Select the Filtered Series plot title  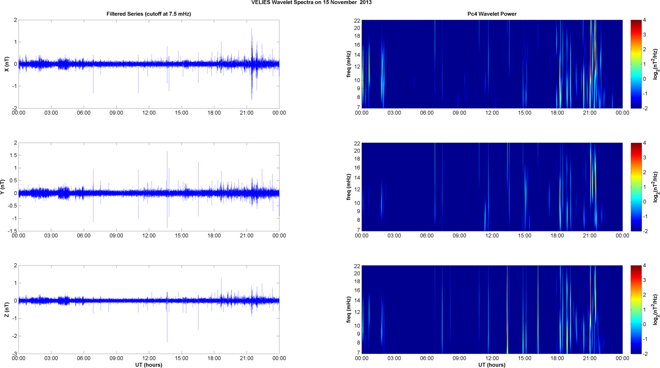tap(148, 14)
